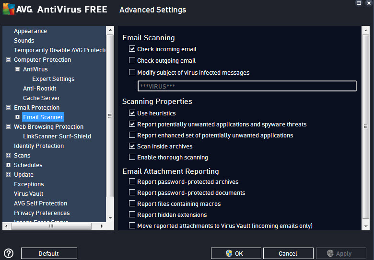Click the AVG logo icon

click(9, 10)
